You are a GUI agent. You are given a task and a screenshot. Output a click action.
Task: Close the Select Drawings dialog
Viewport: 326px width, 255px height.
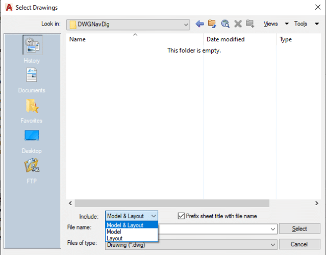tap(318, 7)
